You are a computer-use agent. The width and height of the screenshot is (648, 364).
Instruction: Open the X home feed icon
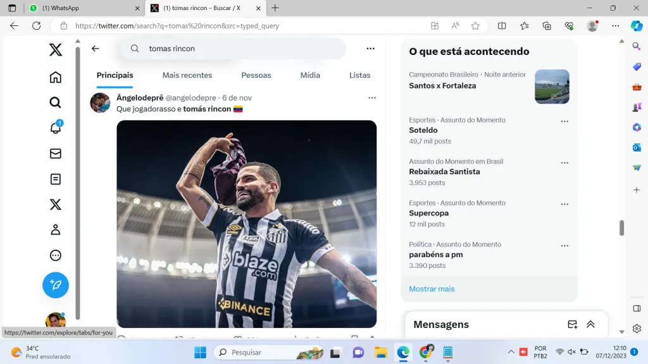point(56,77)
